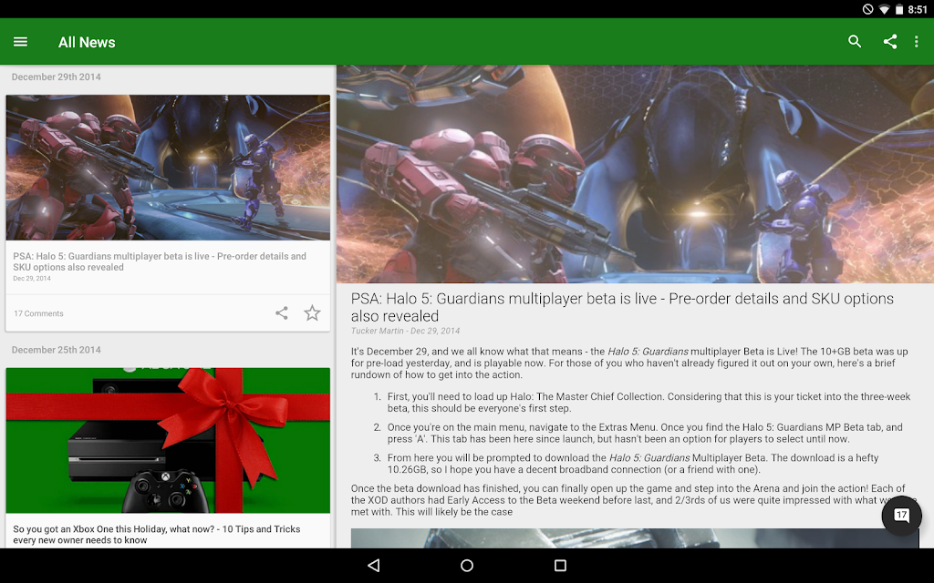Tap the Android recent apps button
This screenshot has width=934, height=583.
pos(560,565)
